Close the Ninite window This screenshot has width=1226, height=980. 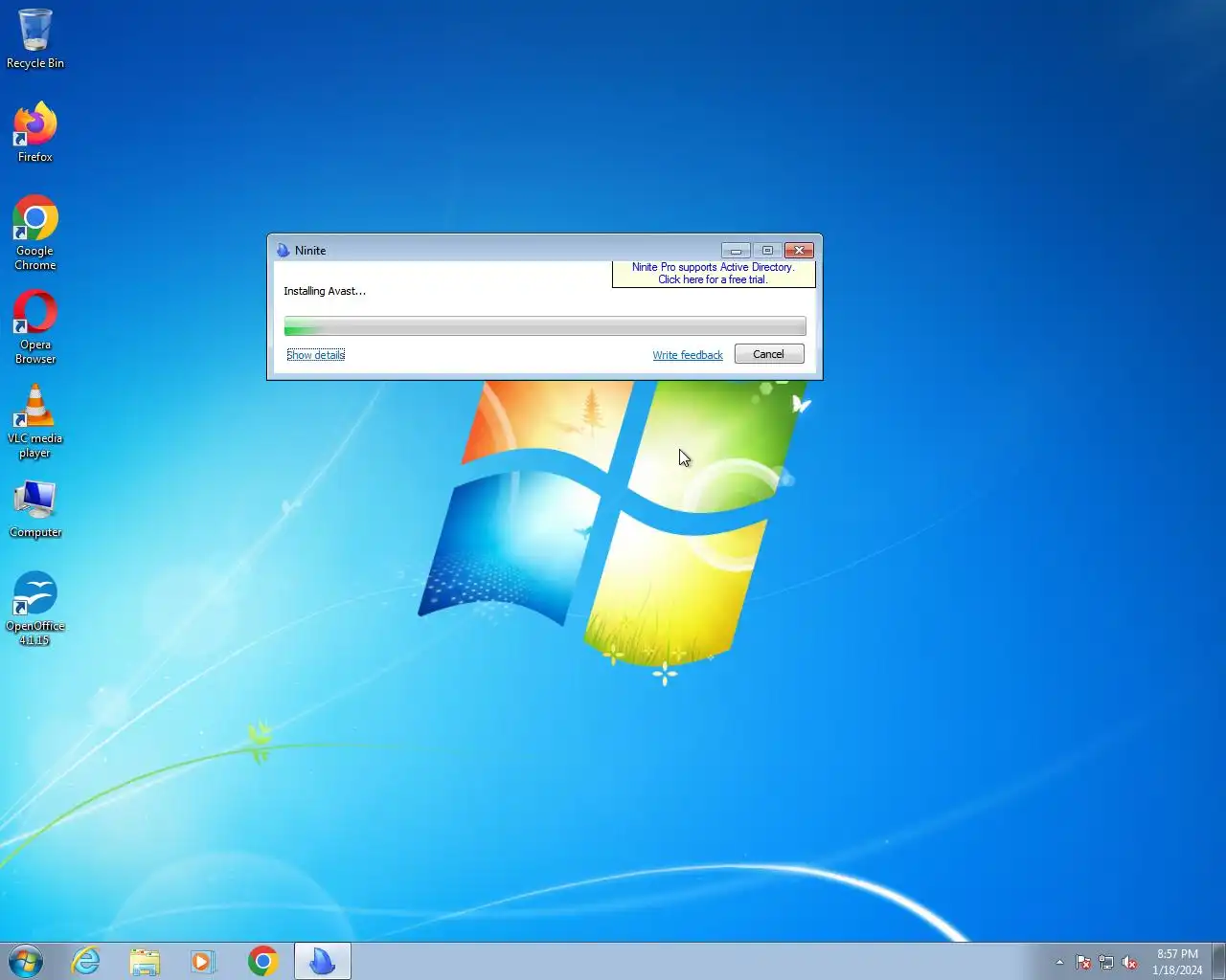pyautogui.click(x=799, y=250)
